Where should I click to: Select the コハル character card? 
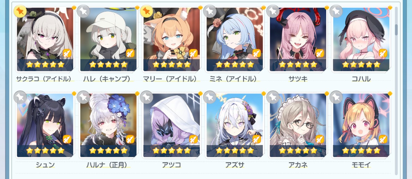click(361, 39)
